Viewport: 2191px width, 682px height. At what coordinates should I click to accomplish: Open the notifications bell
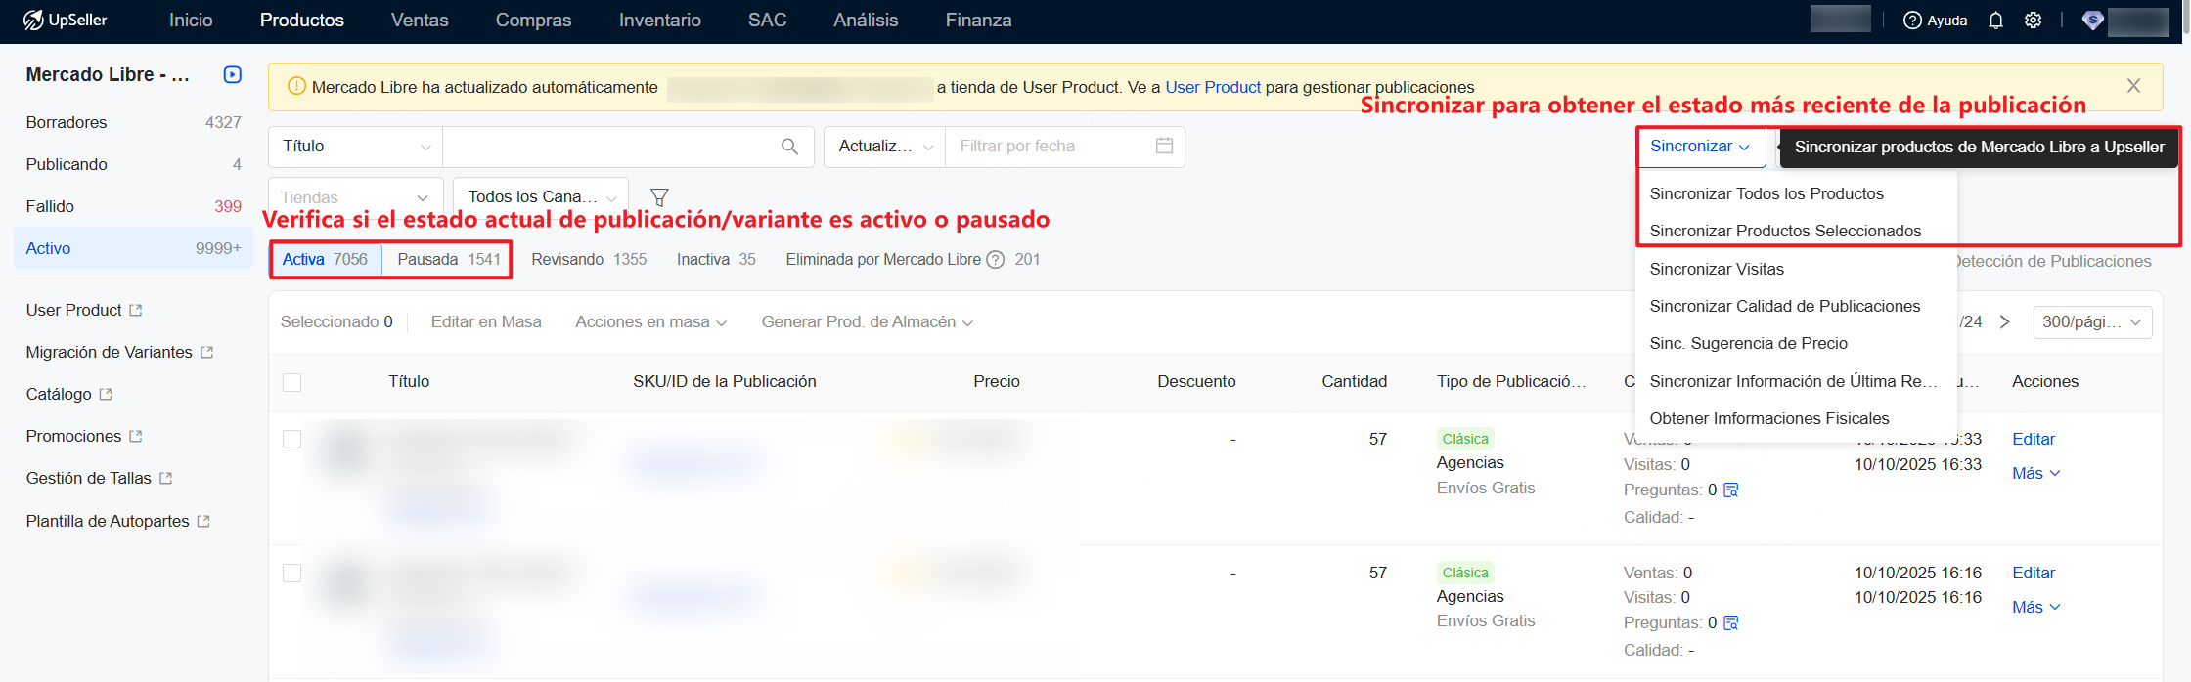tap(1995, 21)
